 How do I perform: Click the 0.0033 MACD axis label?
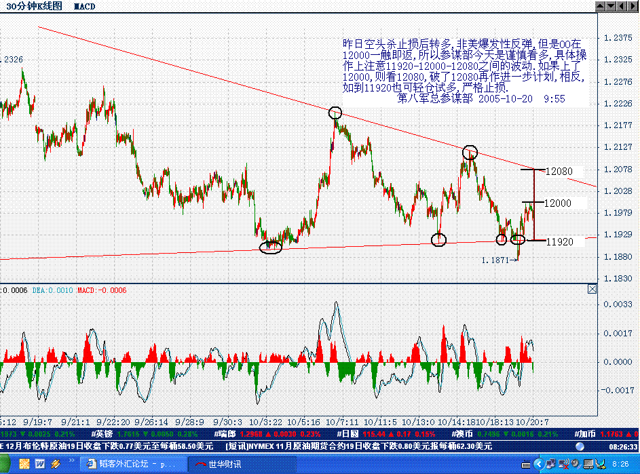coord(618,304)
